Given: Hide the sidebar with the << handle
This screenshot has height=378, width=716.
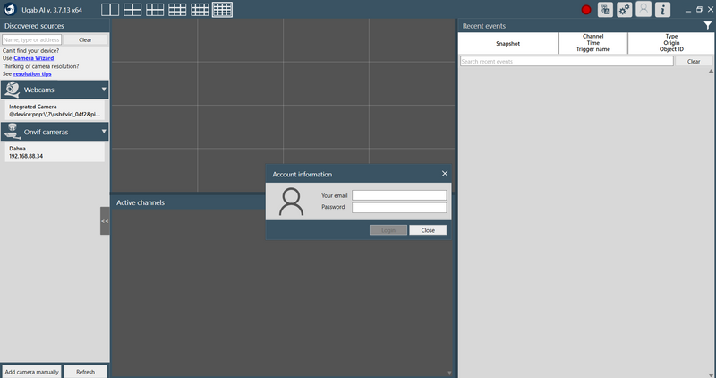Looking at the screenshot, I should (105, 220).
